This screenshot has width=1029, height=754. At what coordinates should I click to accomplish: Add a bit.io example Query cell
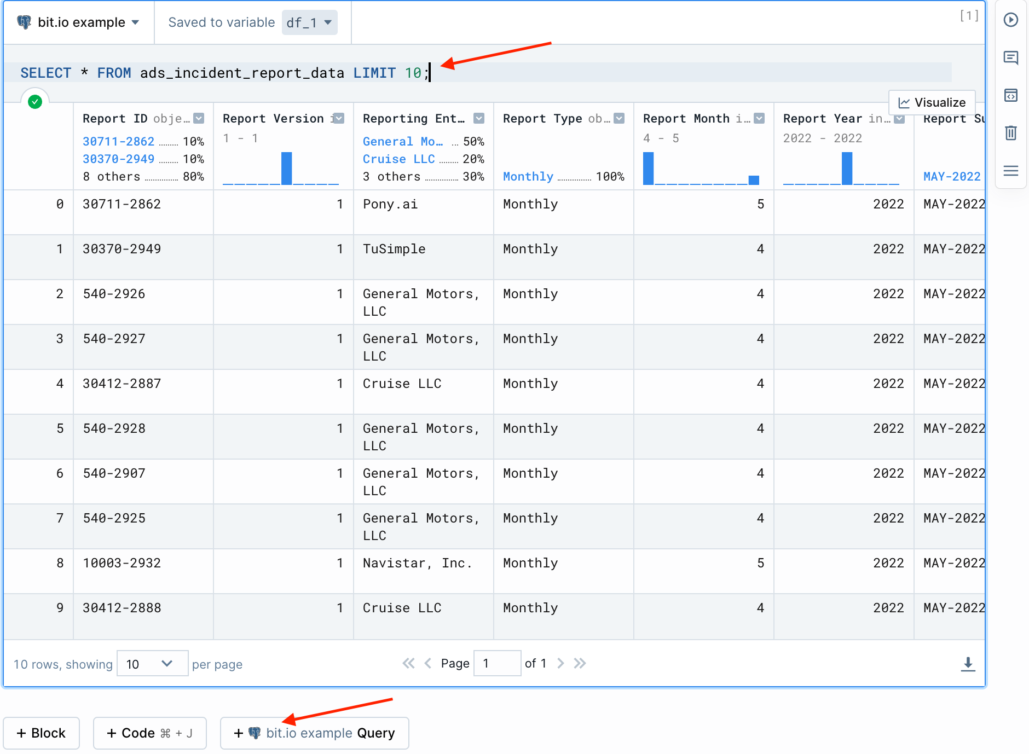314,733
